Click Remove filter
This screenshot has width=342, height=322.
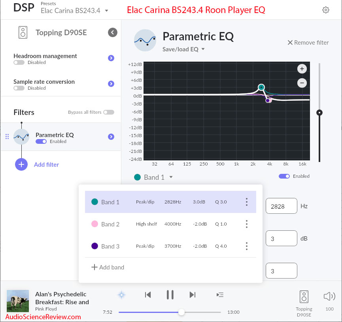[x=308, y=42]
